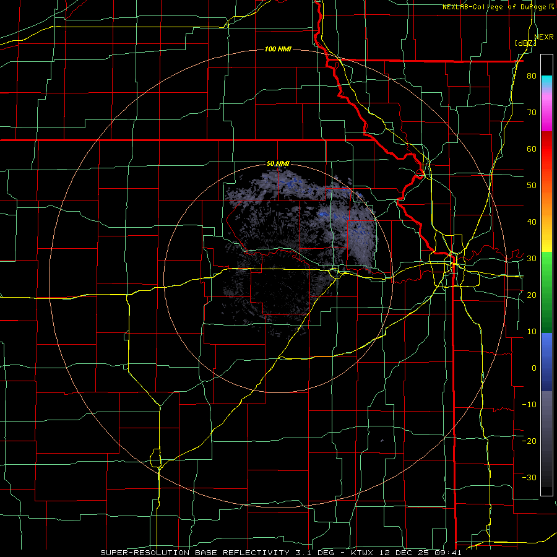Click the 80 value on the dBZ scale
Screen dimensions: 557x557
532,76
